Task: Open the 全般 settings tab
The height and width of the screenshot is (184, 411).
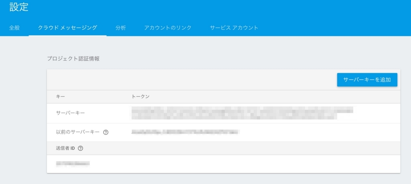Action: click(14, 28)
